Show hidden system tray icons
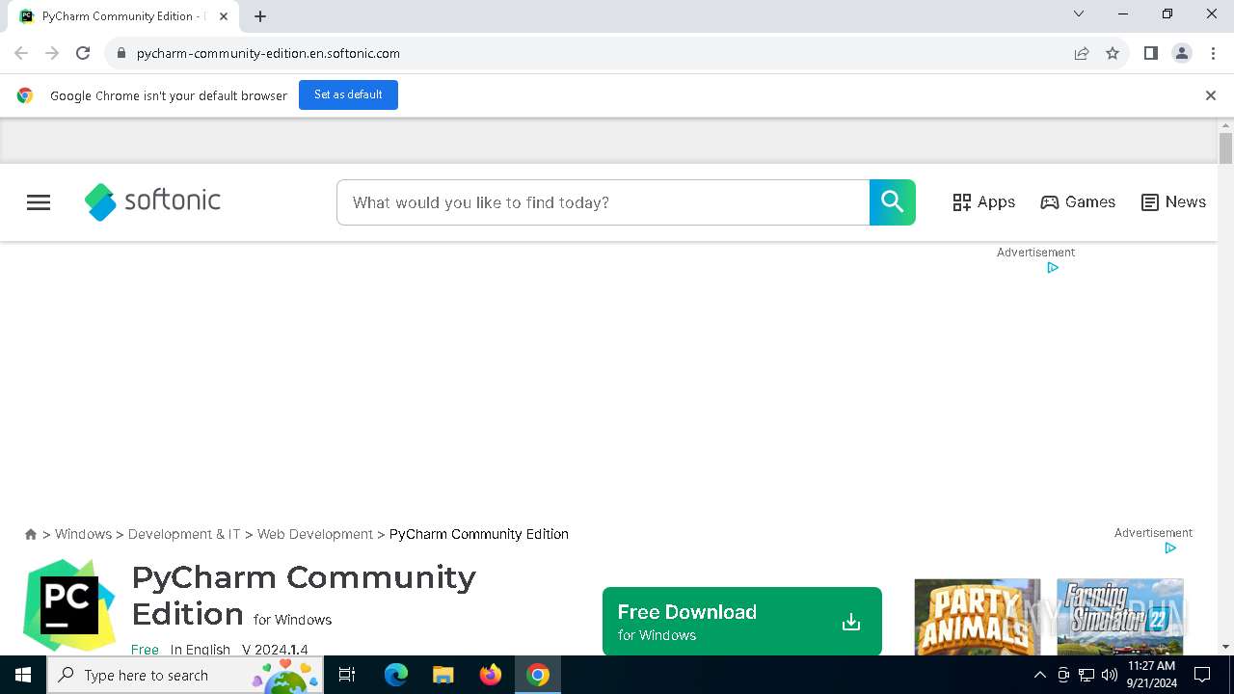Image resolution: width=1234 pixels, height=694 pixels. [x=1039, y=676]
